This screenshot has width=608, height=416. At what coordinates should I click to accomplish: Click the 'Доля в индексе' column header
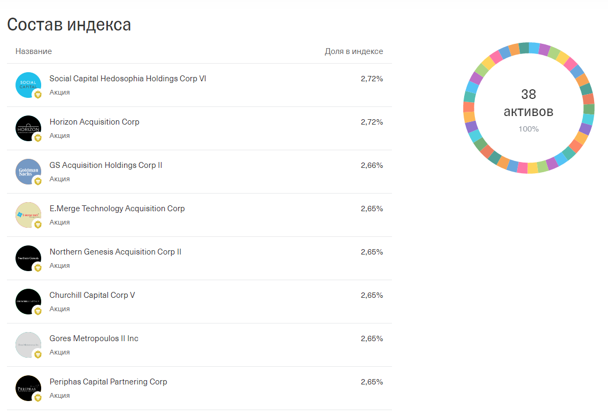[353, 51]
